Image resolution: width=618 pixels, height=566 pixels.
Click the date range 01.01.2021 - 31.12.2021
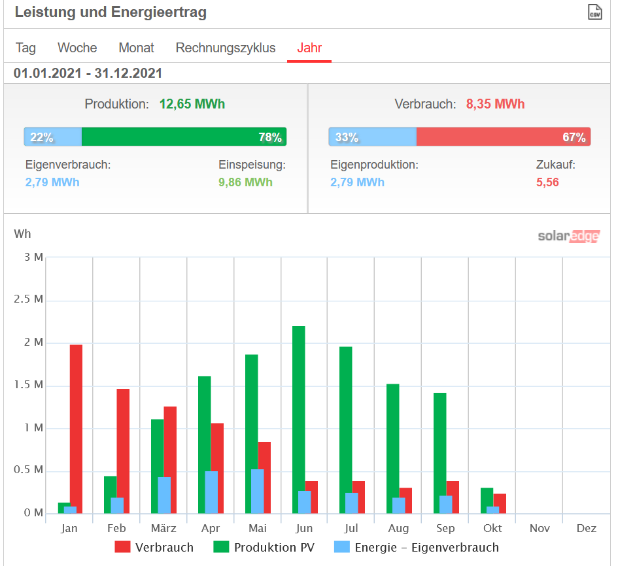(88, 73)
